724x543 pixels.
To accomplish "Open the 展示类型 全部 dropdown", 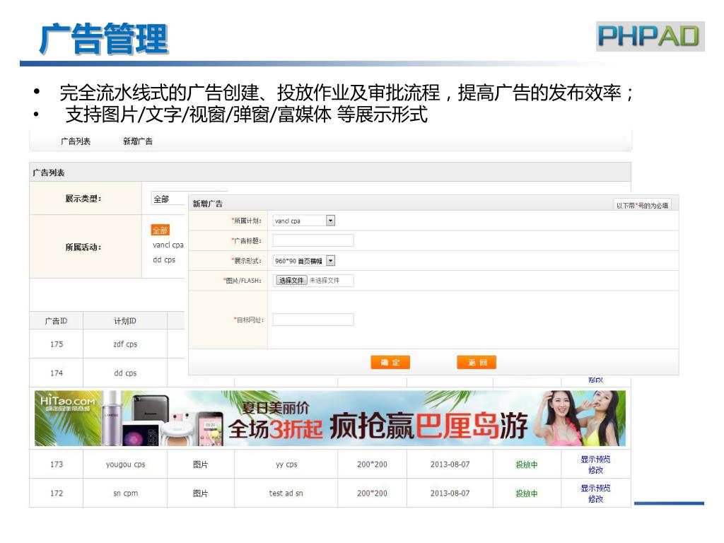I will point(168,199).
